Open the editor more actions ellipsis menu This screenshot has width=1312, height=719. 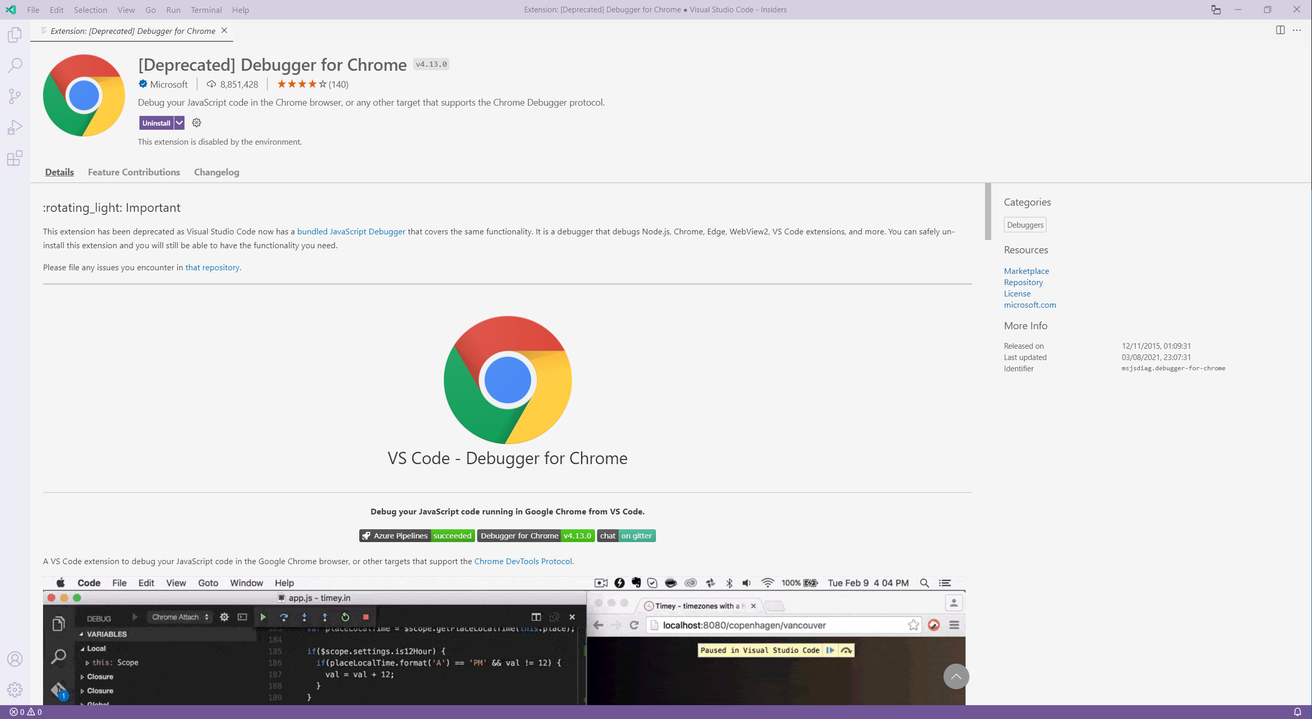tap(1297, 30)
